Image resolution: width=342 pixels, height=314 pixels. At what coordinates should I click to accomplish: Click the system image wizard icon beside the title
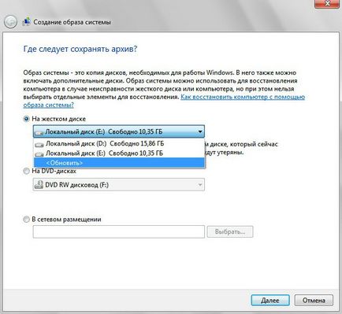[x=26, y=22]
